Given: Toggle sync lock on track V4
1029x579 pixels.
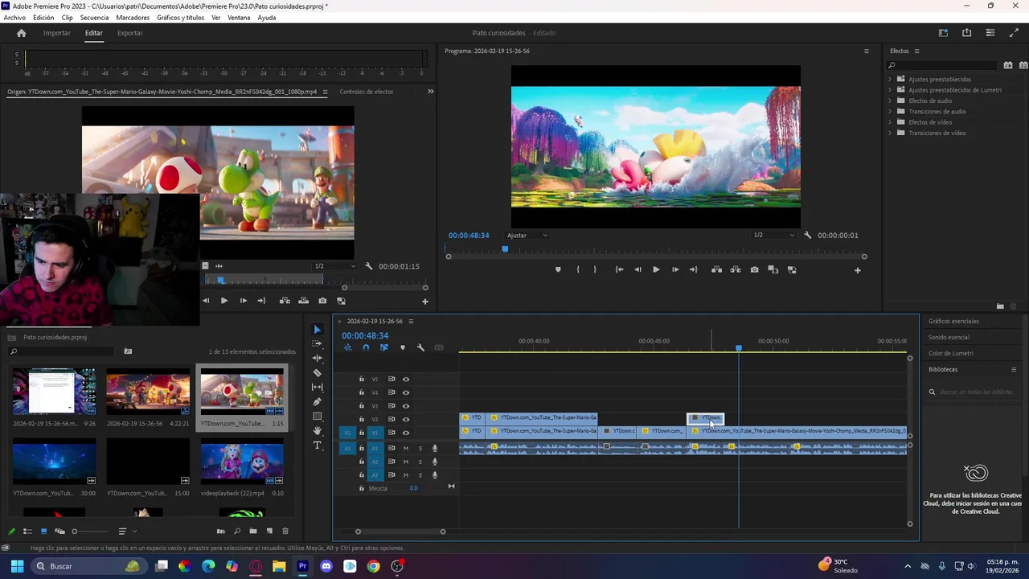Looking at the screenshot, I should click(x=392, y=392).
